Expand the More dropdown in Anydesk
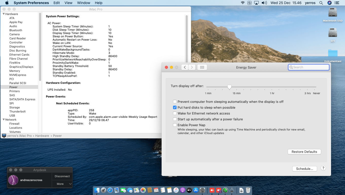 pyautogui.click(x=62, y=184)
